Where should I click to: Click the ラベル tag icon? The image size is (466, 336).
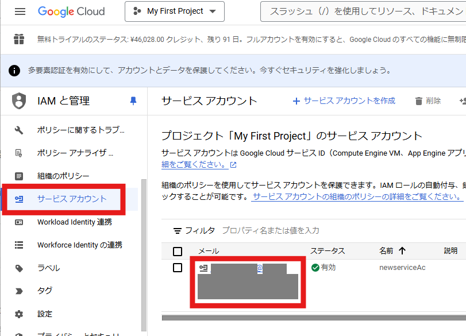click(19, 268)
